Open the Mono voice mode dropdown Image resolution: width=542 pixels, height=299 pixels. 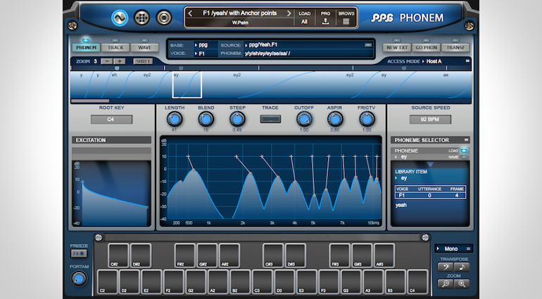click(453, 248)
